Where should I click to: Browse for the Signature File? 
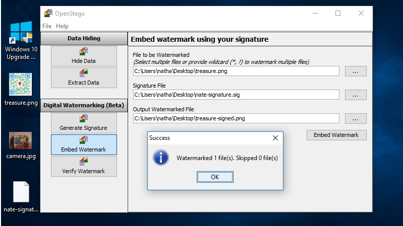pyautogui.click(x=356, y=95)
